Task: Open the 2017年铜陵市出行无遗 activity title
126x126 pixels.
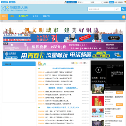Action: (113, 121)
